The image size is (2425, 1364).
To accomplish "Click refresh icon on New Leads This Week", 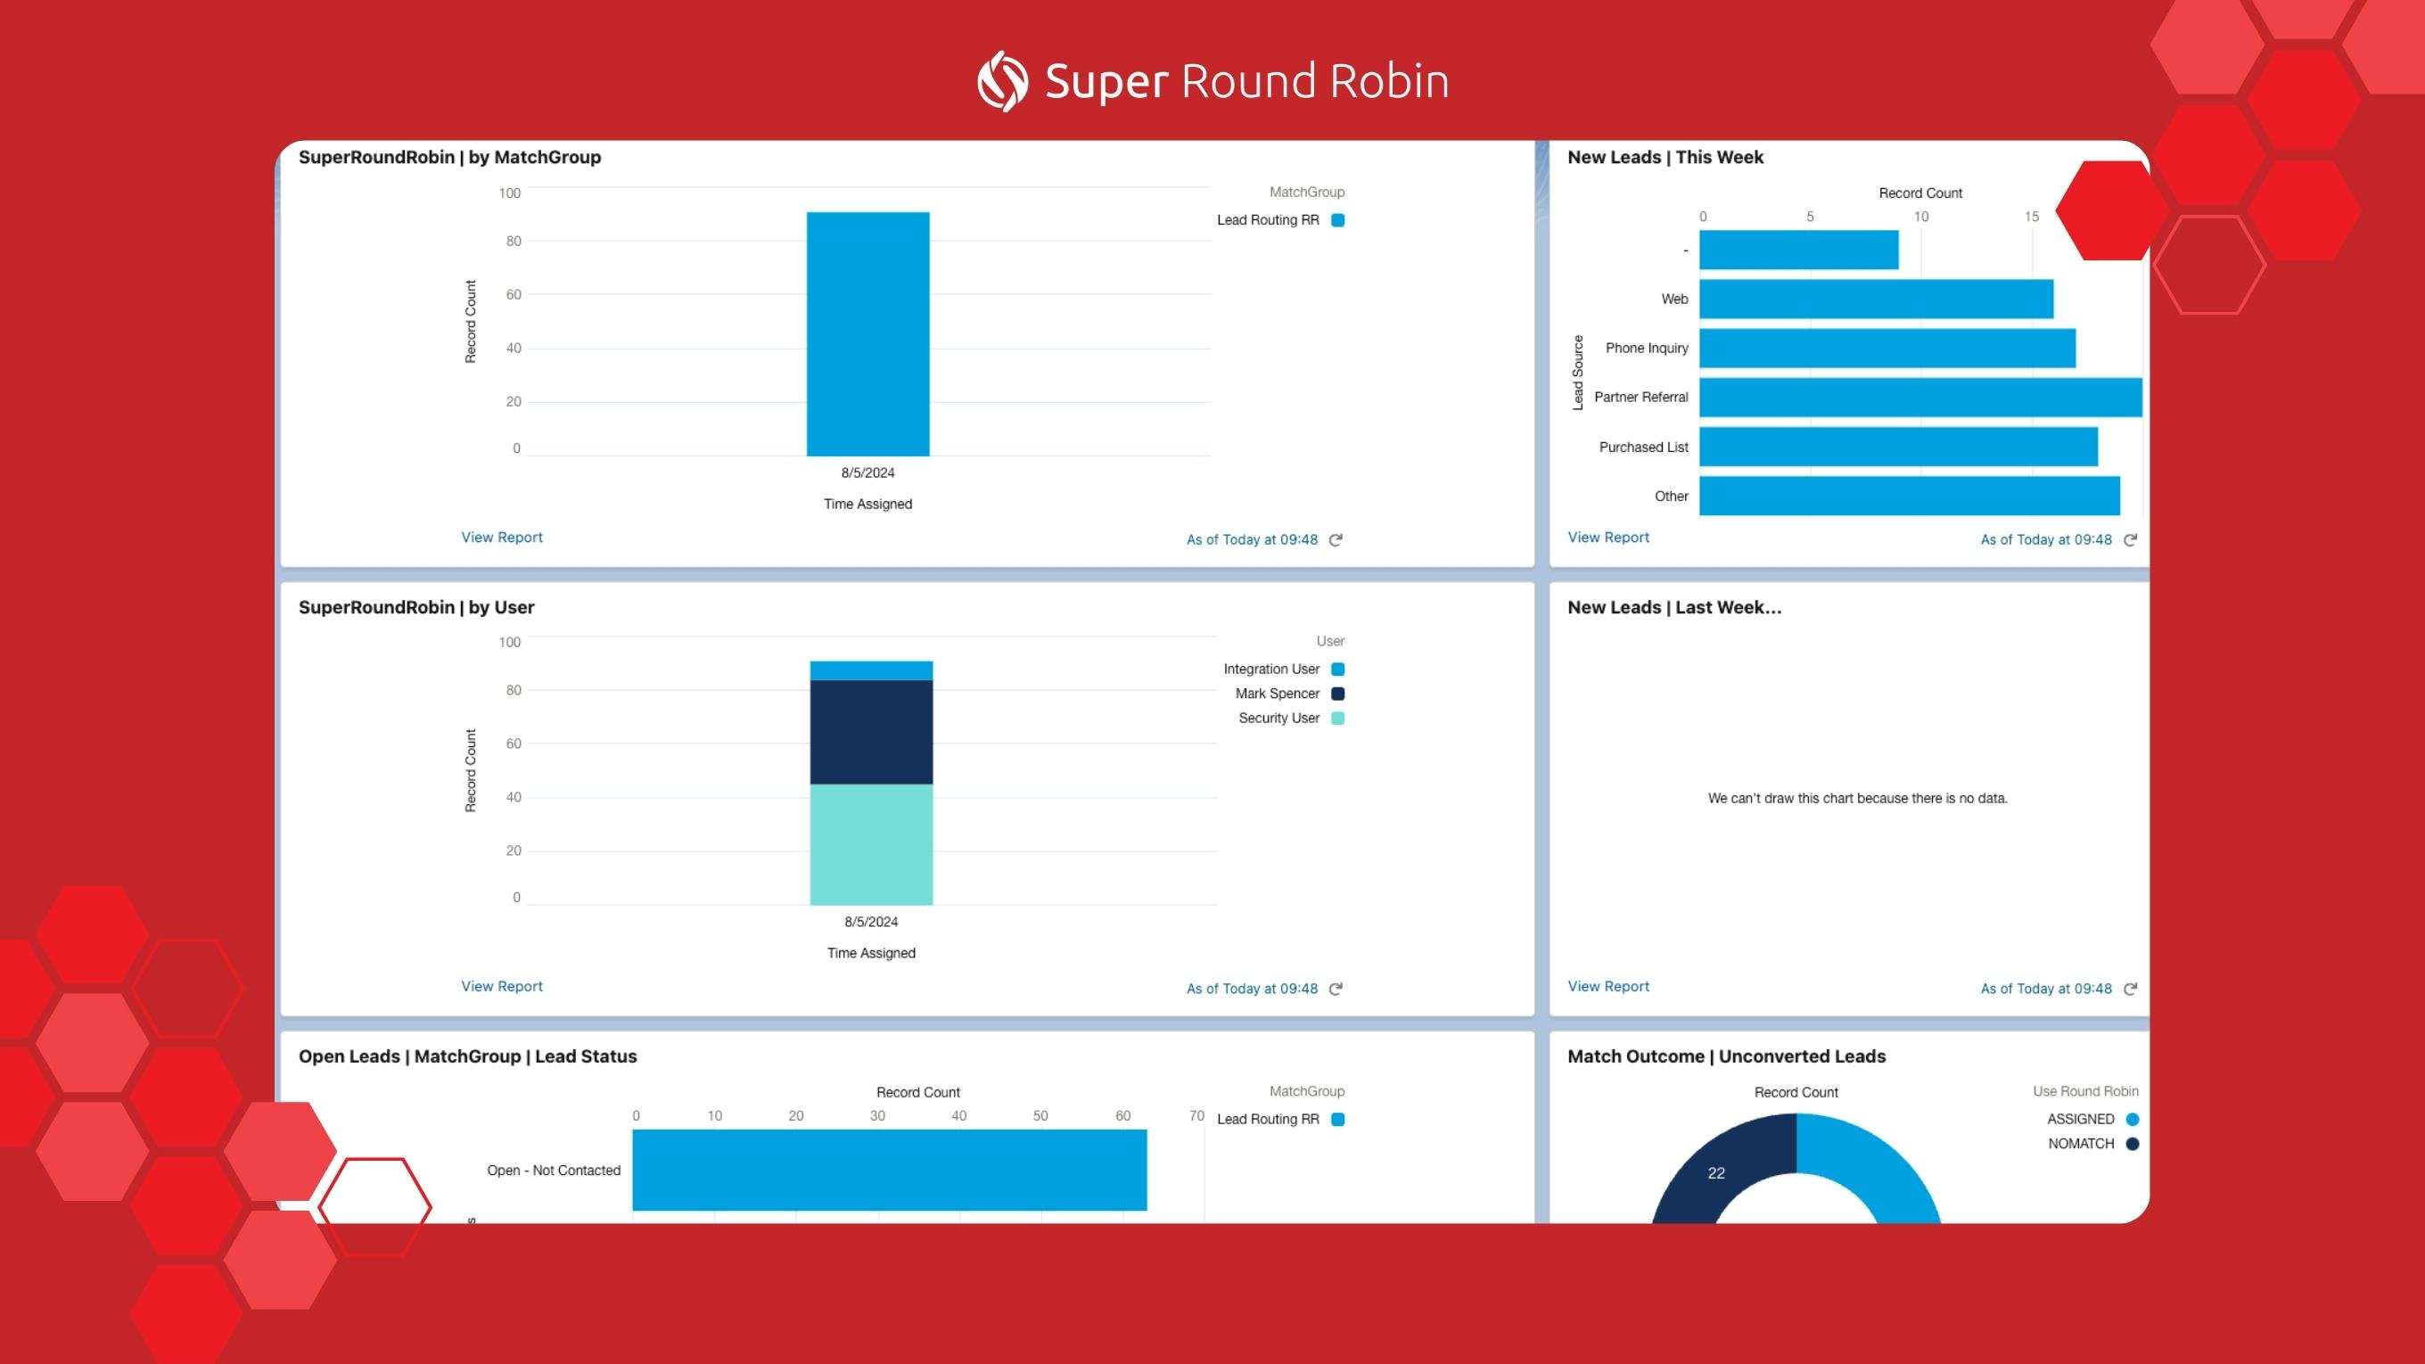I will (2129, 540).
